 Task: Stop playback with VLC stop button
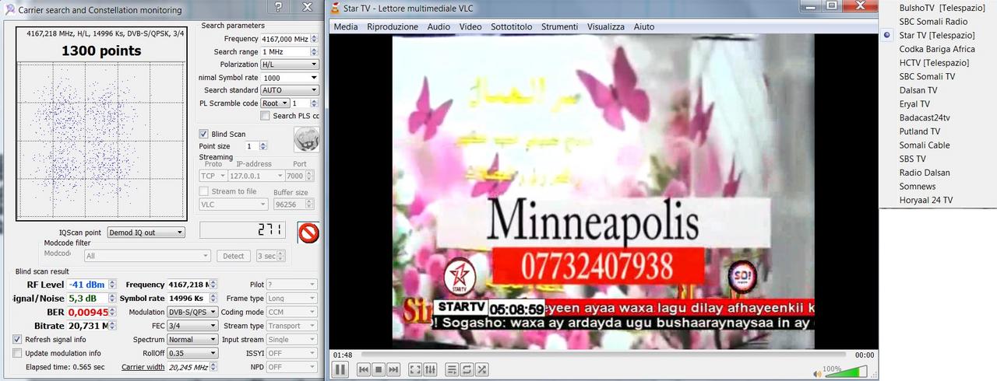pyautogui.click(x=379, y=369)
